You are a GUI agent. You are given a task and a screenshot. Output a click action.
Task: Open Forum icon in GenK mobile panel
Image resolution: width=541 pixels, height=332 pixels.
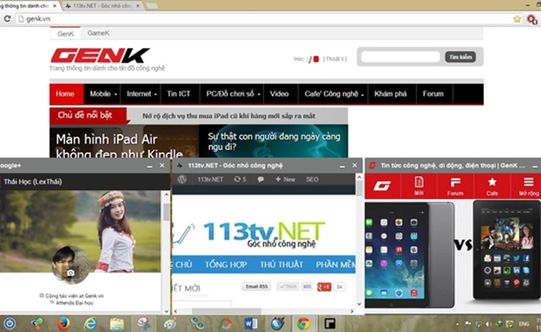[x=455, y=186]
